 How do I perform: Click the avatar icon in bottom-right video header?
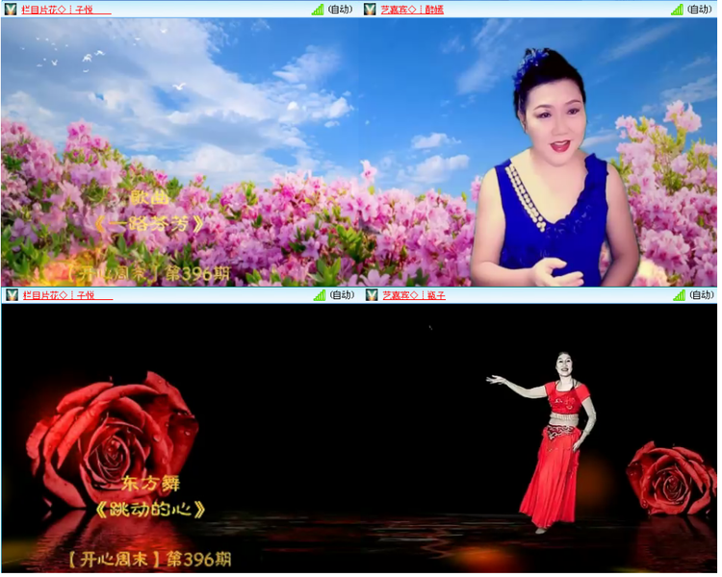tap(370, 294)
